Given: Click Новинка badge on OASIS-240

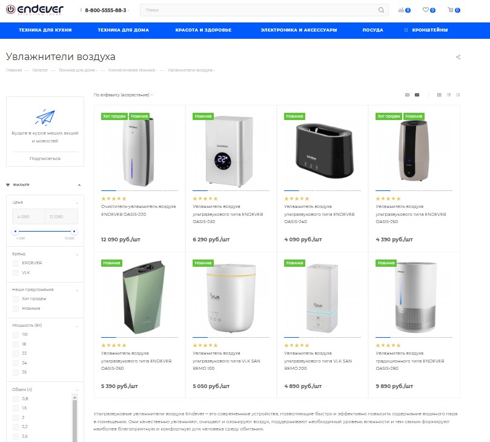Looking at the screenshot, I should click(294, 116).
